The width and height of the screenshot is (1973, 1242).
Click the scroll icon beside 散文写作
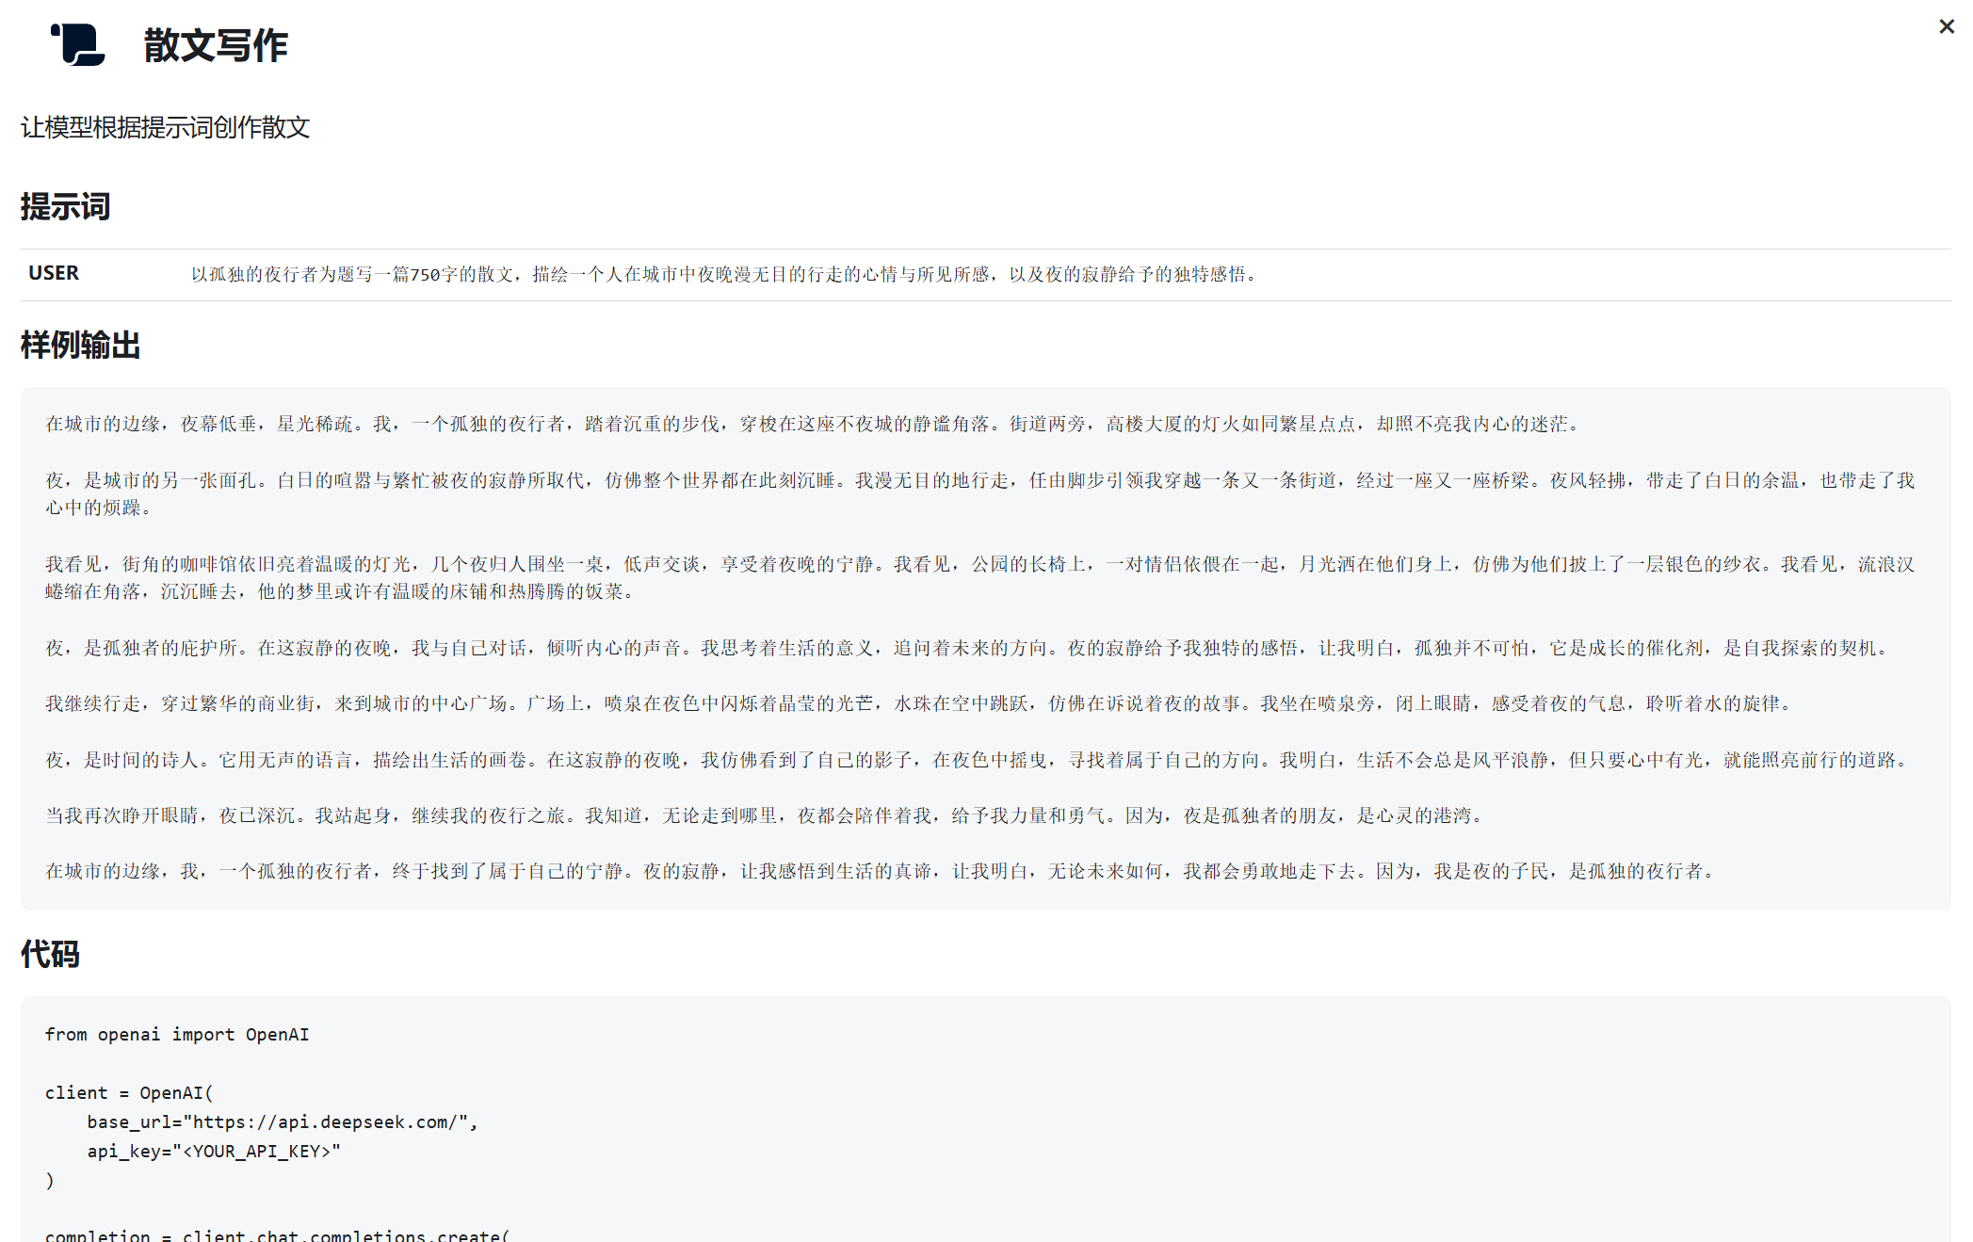tap(78, 44)
